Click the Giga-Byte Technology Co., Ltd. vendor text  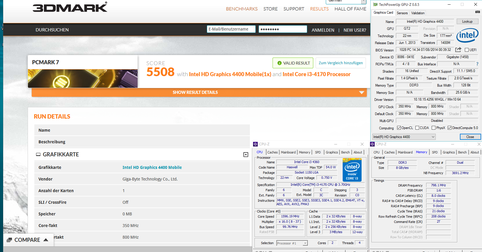point(150,179)
